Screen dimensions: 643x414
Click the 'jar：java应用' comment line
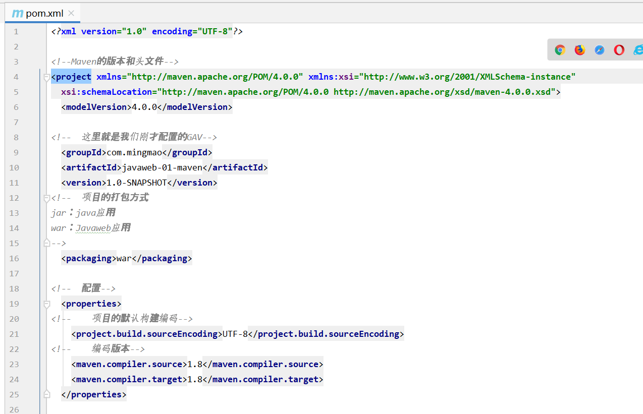point(83,213)
